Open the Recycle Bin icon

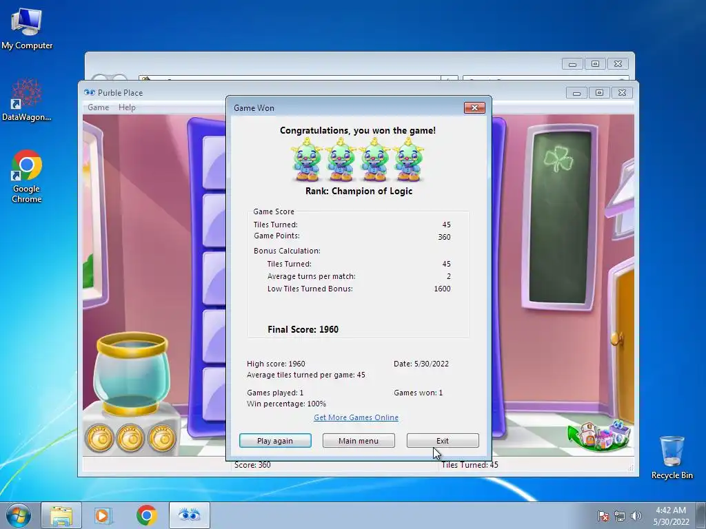tap(672, 457)
